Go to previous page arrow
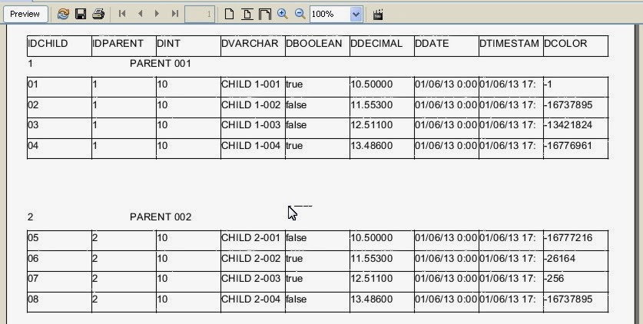Viewport: 643px width, 324px height. tap(141, 14)
